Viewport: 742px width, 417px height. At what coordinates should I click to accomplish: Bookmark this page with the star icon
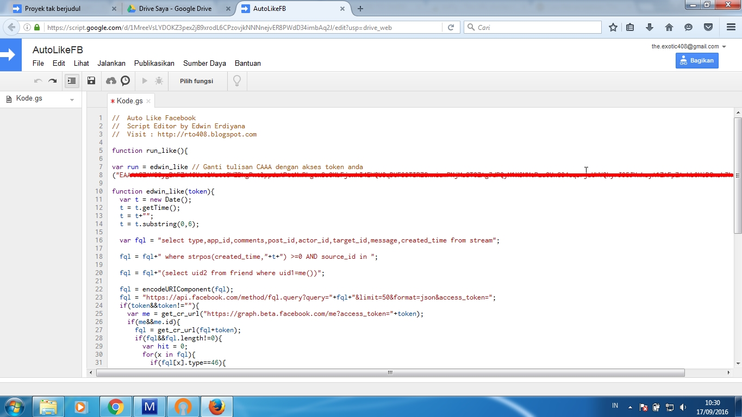[613, 27]
